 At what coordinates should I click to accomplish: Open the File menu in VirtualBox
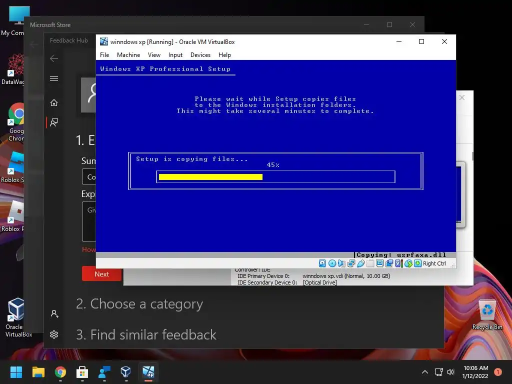[104, 55]
